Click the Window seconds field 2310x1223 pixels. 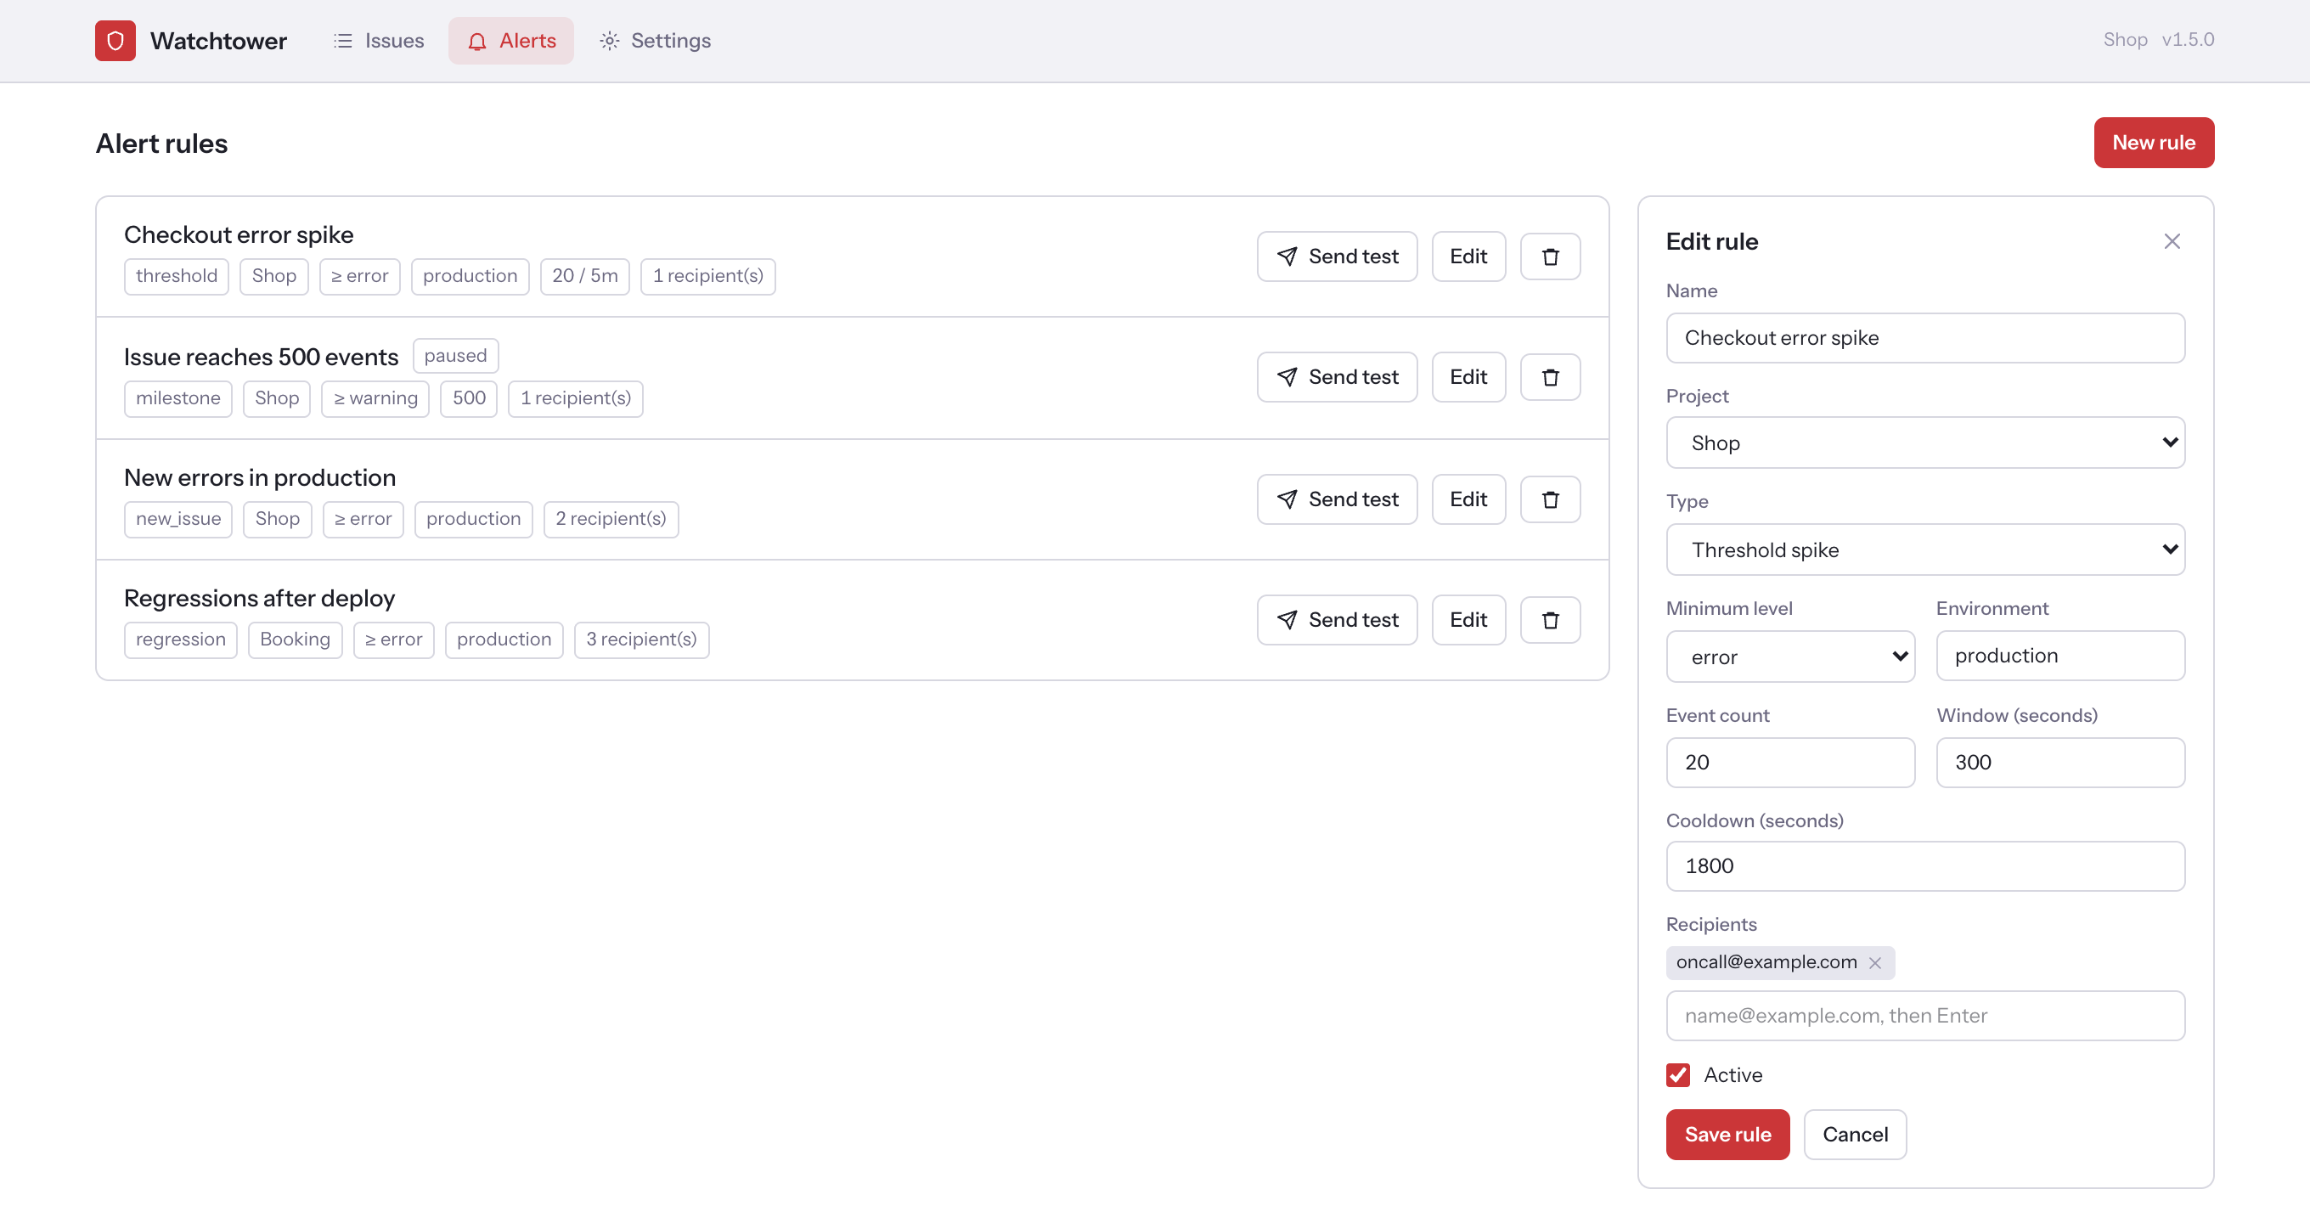point(2059,762)
